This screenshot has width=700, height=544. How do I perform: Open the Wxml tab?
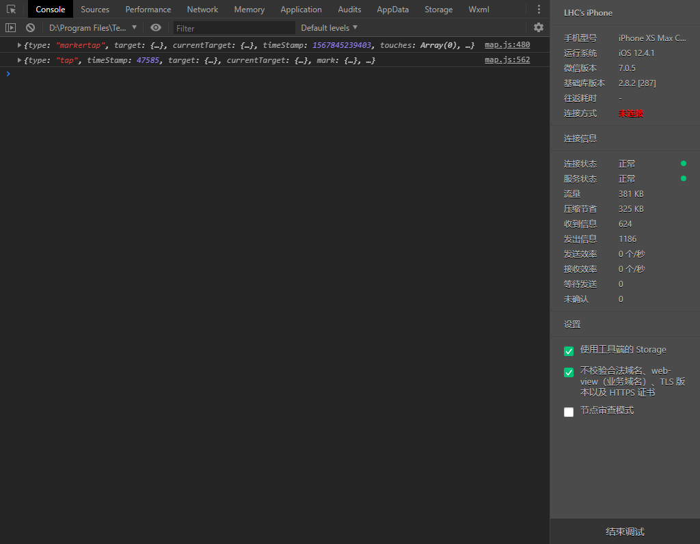479,10
